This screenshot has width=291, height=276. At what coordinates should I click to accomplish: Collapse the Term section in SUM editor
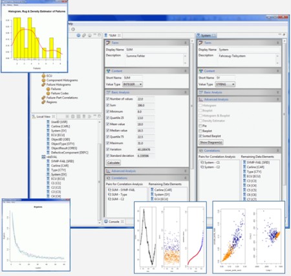point(186,43)
